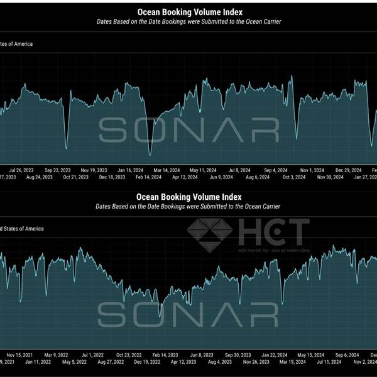
Task: Click the Dec 18, 2023 axis label
Action: click(112, 177)
